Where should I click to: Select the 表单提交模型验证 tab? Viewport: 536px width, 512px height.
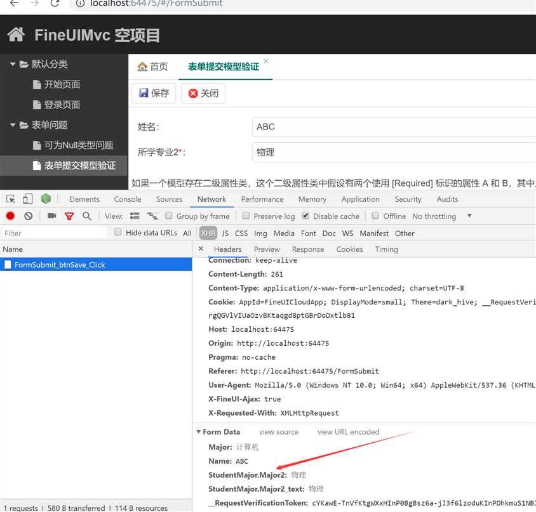[224, 67]
